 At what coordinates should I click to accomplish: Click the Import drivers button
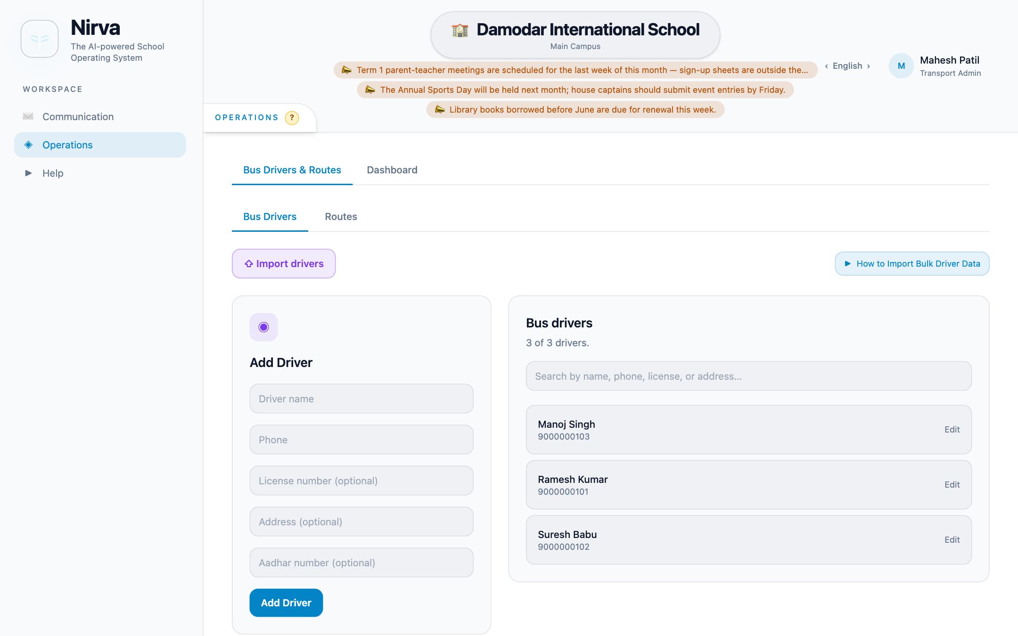(284, 264)
